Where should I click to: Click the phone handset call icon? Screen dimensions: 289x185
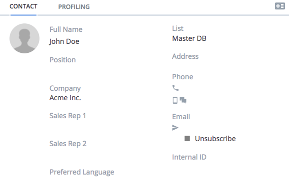coord(175,88)
